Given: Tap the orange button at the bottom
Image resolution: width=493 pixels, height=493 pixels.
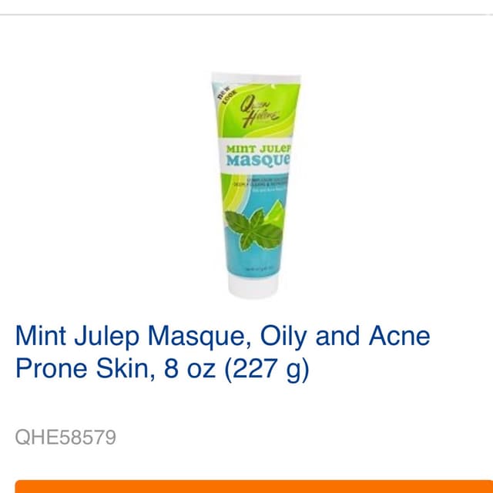Looking at the screenshot, I should [254, 486].
